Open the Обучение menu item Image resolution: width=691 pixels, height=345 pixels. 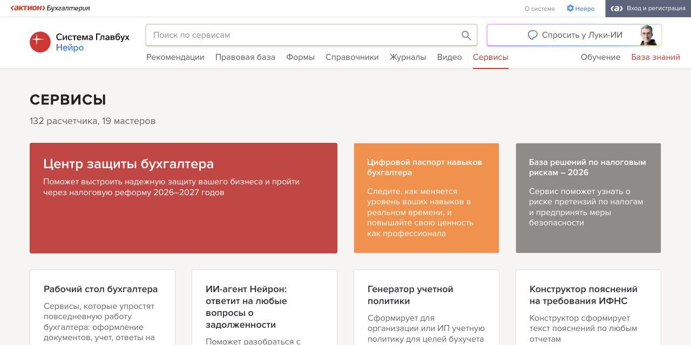click(600, 57)
